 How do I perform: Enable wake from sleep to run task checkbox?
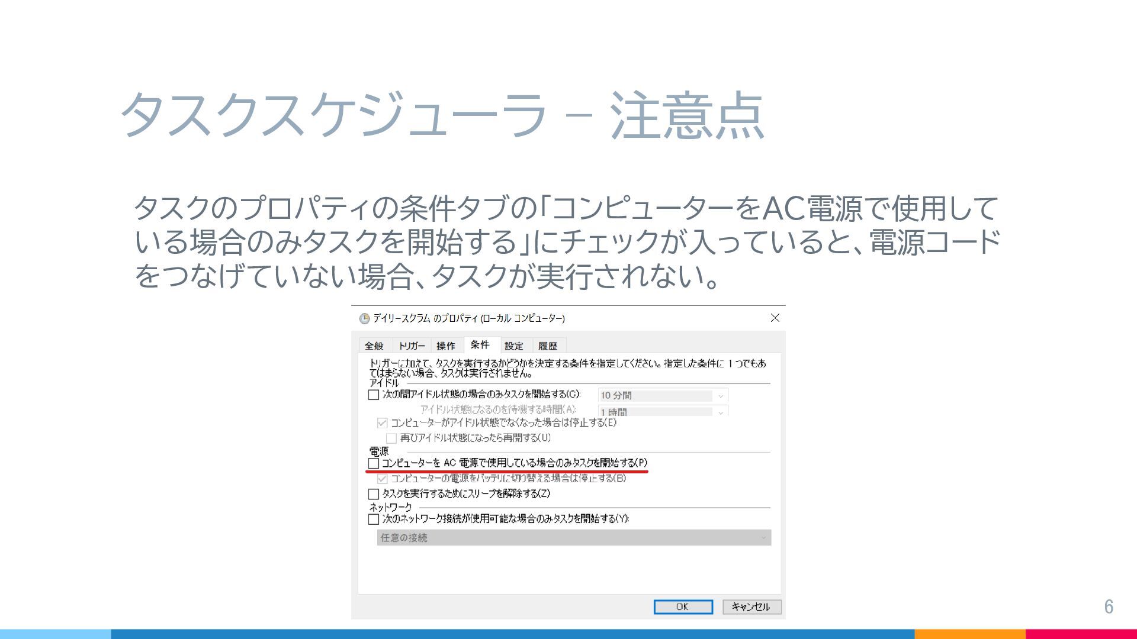374,494
